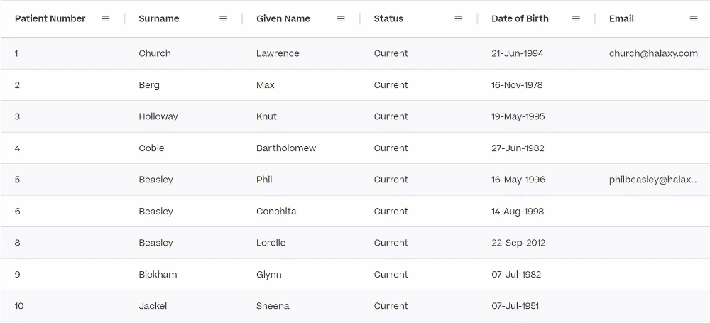Select Sheena Jackel patient row

pos(356,306)
